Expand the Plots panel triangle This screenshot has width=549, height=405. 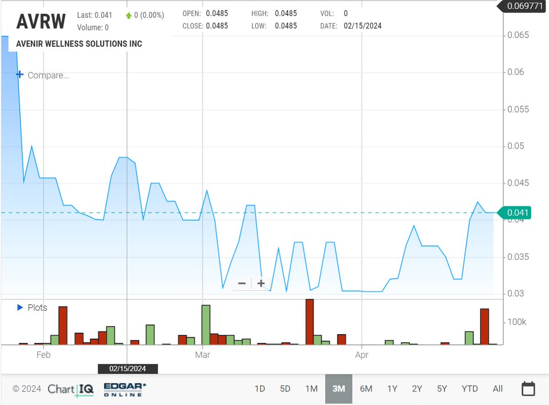click(x=20, y=308)
